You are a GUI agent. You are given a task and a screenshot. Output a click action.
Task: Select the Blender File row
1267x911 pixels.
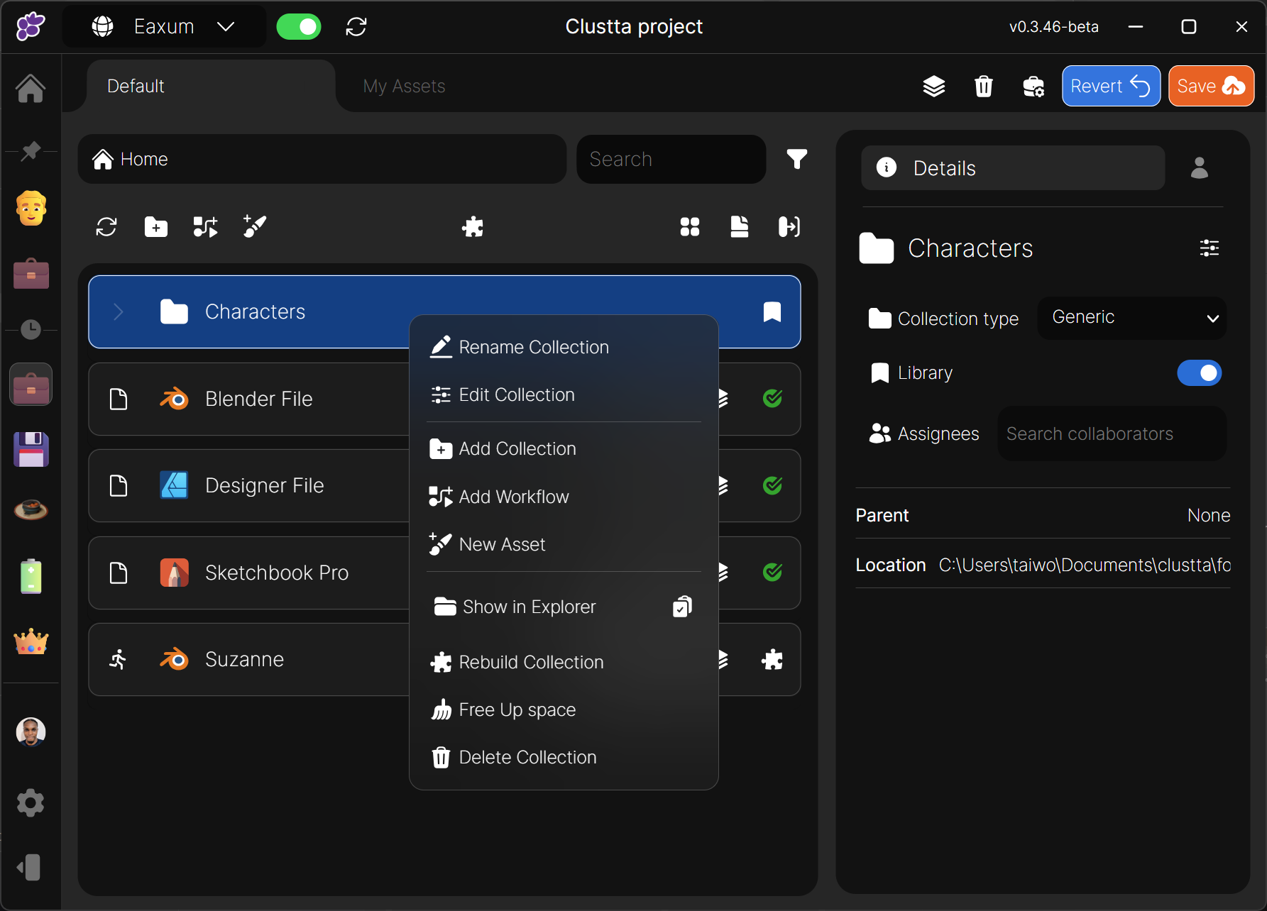point(444,399)
